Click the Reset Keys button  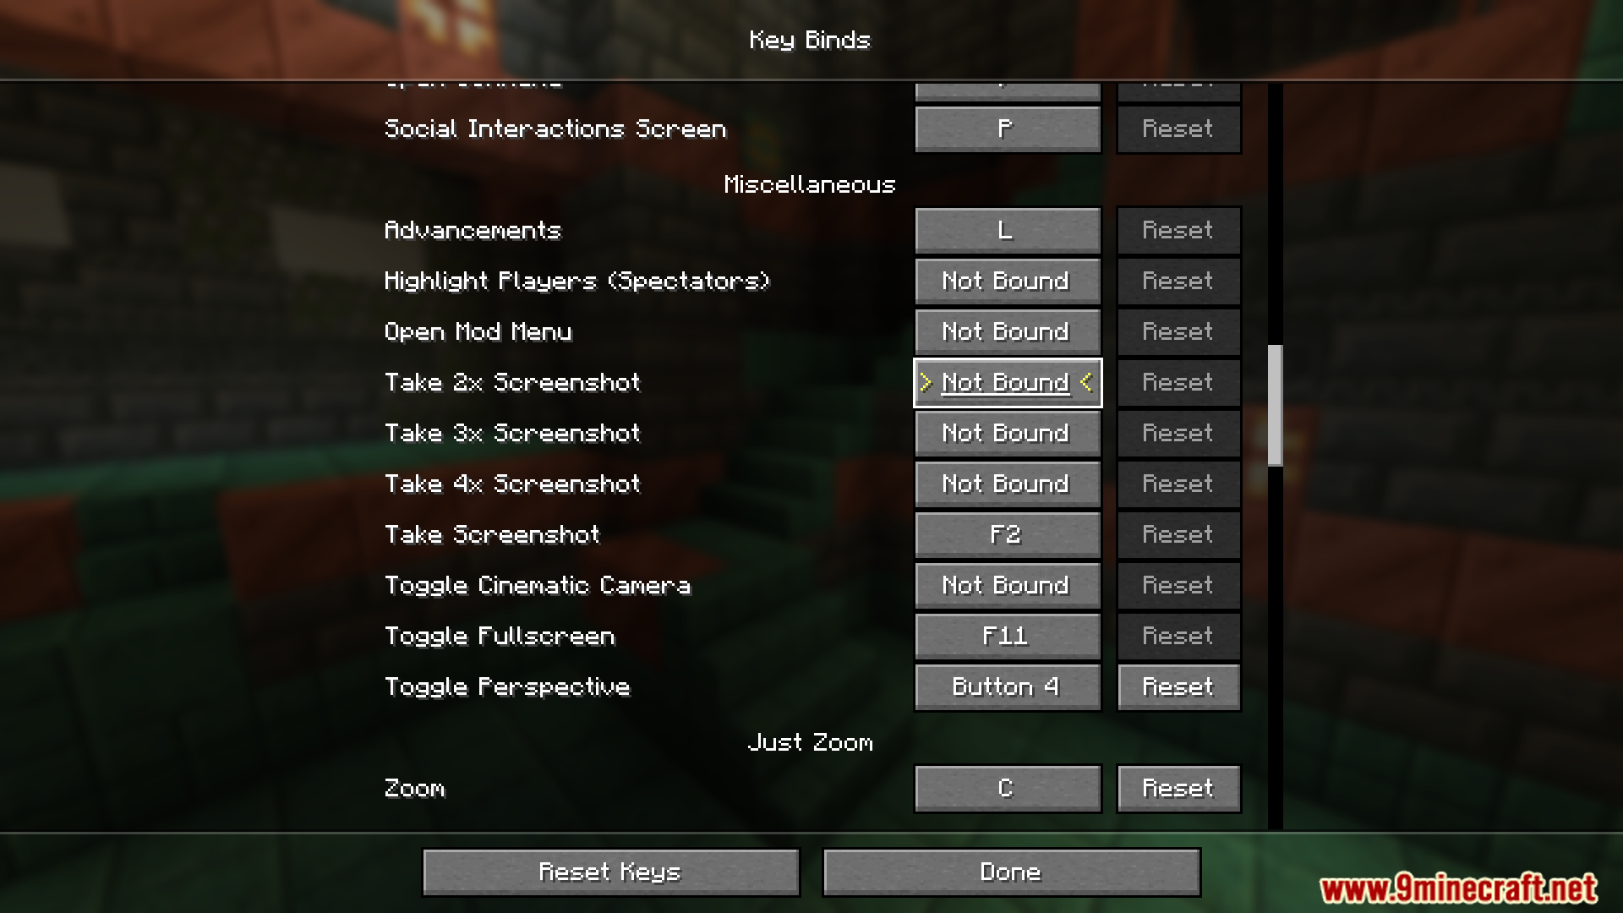610,872
